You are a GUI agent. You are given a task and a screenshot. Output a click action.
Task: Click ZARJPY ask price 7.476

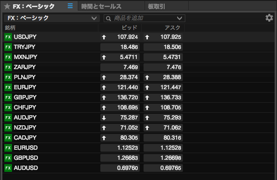coord(163,67)
